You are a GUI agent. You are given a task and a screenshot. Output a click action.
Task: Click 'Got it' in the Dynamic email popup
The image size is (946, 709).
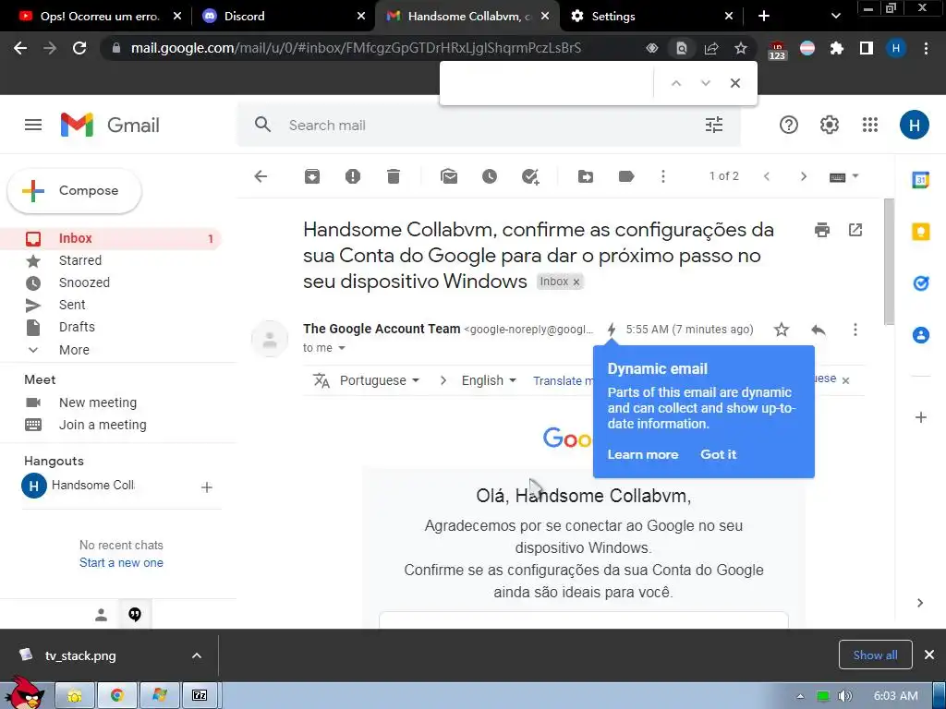tap(718, 454)
